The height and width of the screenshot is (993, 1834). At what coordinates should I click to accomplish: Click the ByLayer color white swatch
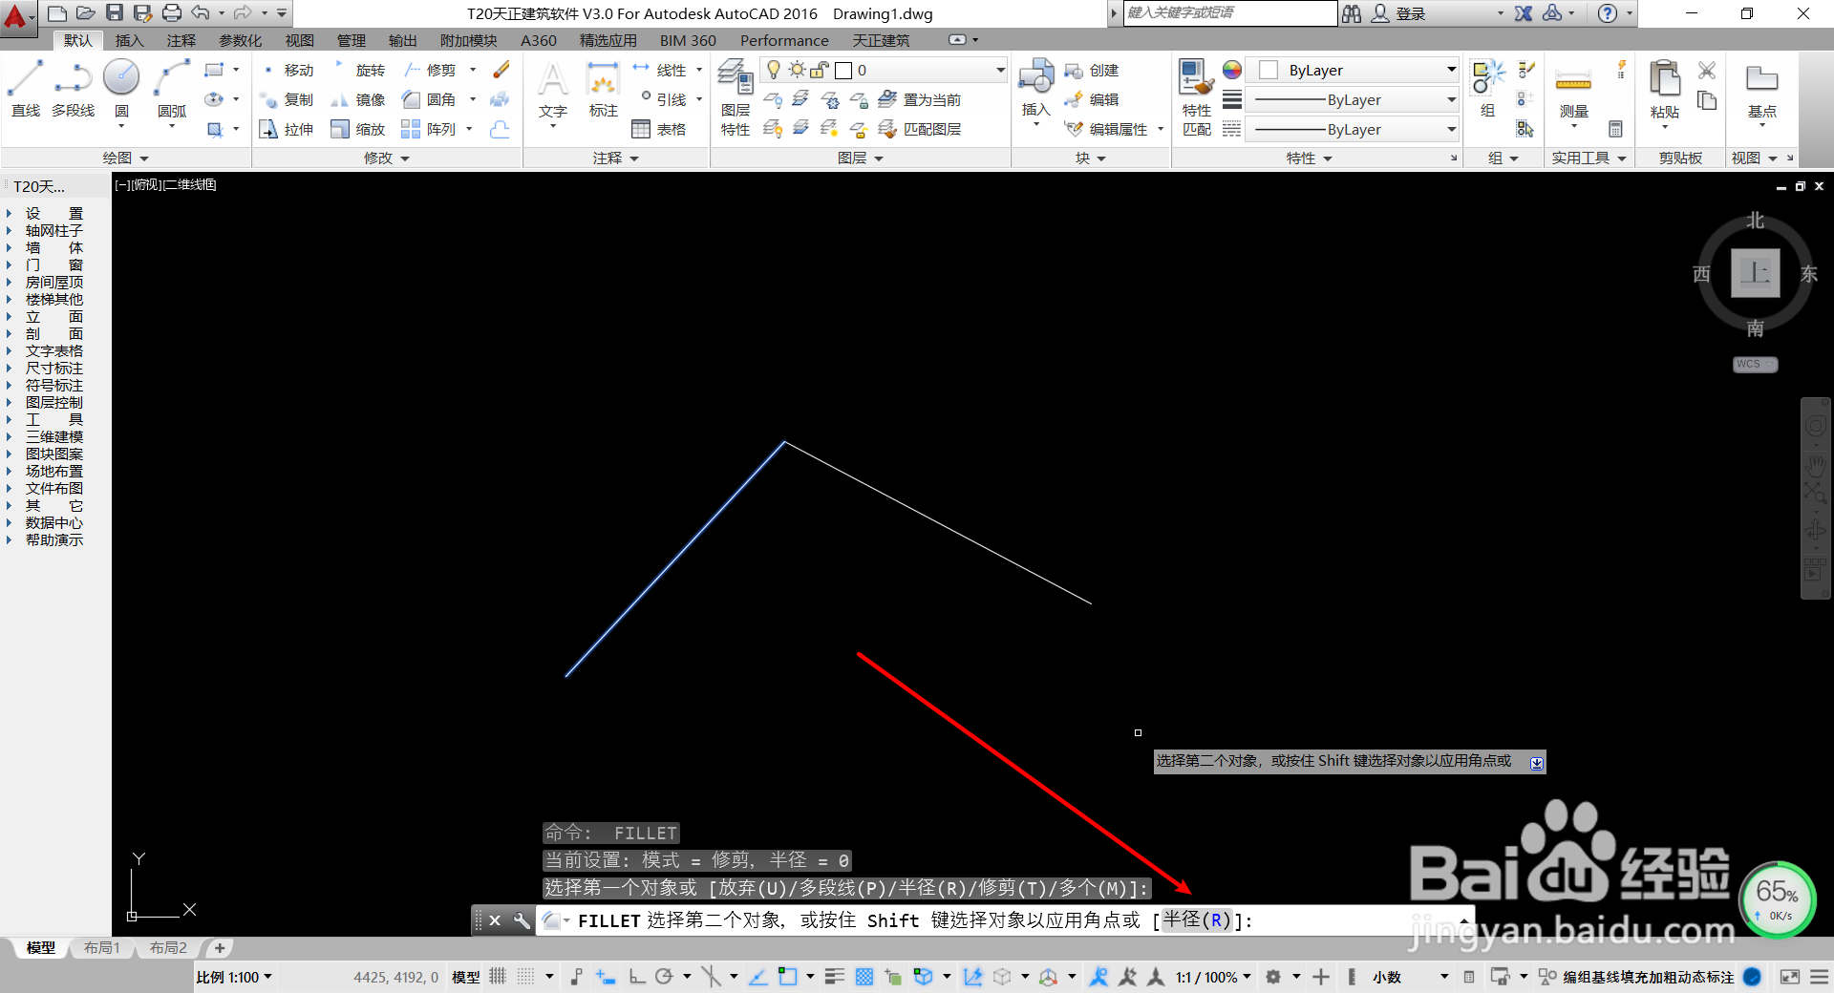[x=1269, y=70]
